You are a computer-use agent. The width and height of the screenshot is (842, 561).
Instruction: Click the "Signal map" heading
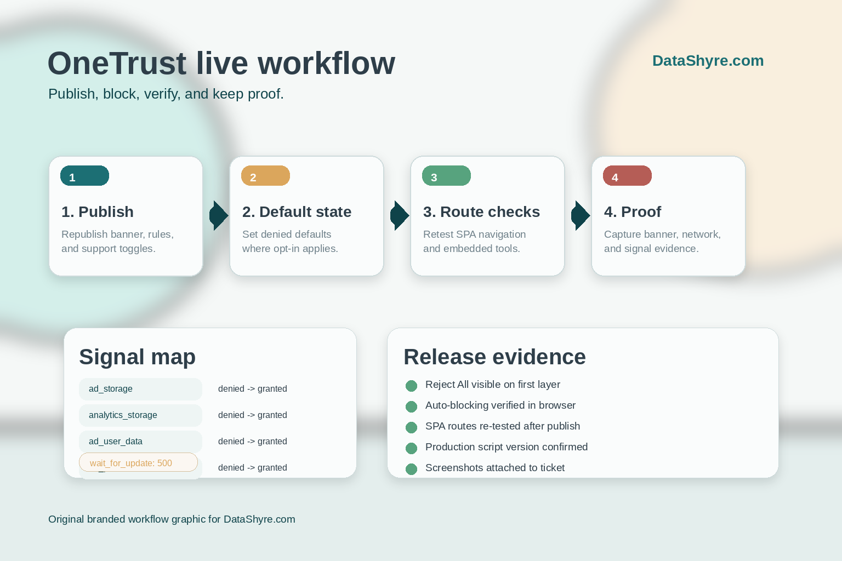click(137, 357)
